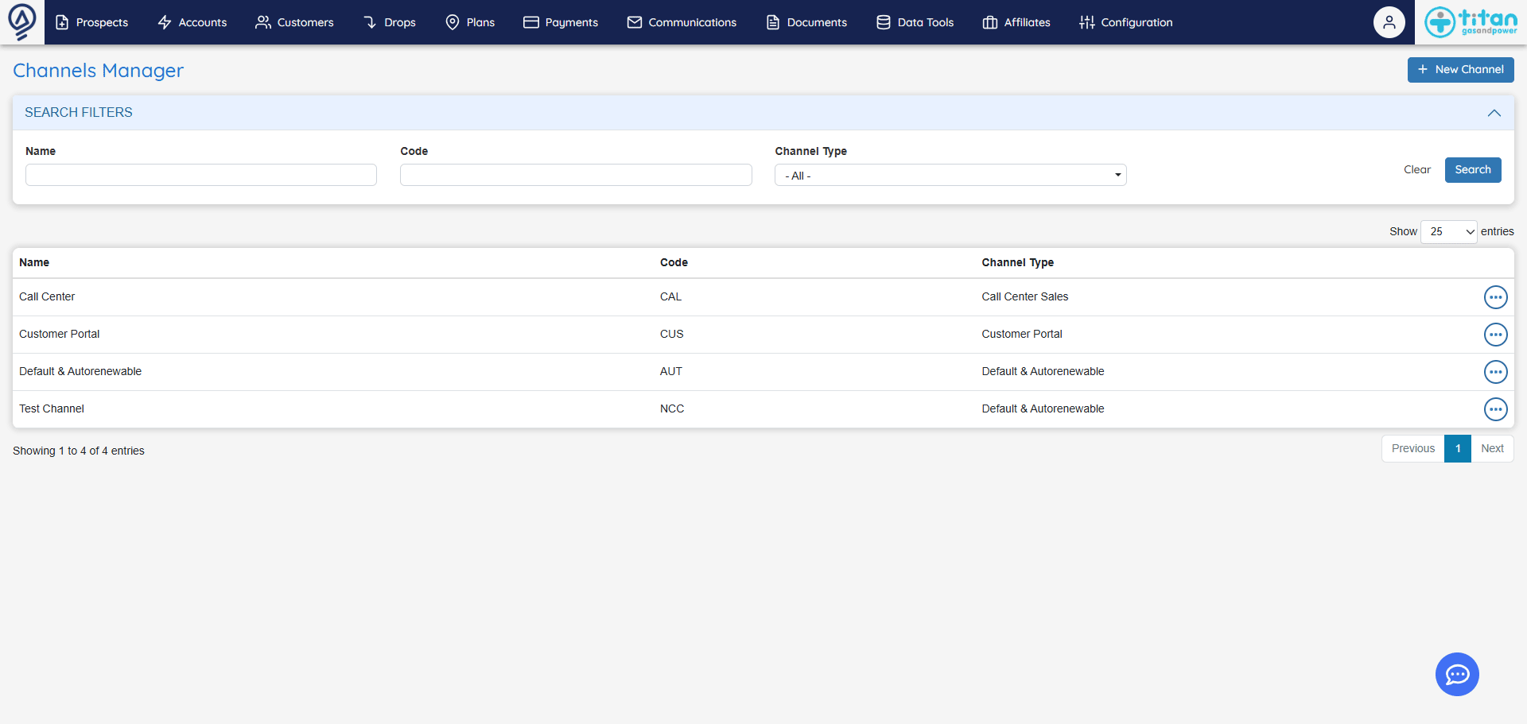Click the Prospects document icon
The width and height of the screenshot is (1527, 724).
pos(62,22)
